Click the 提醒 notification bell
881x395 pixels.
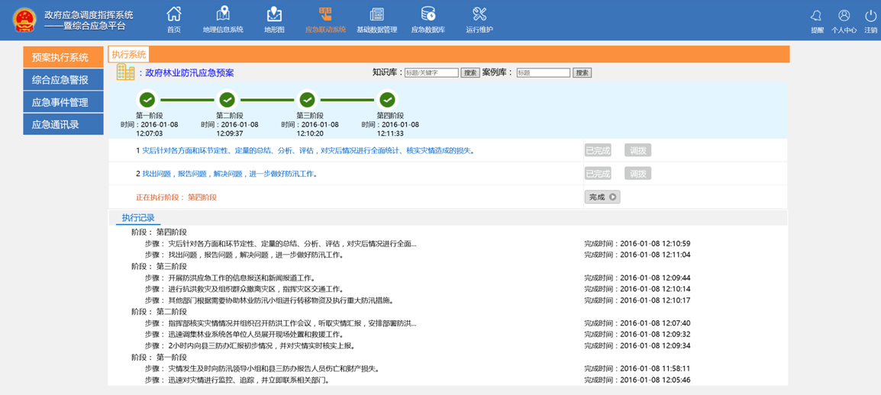[x=817, y=18]
